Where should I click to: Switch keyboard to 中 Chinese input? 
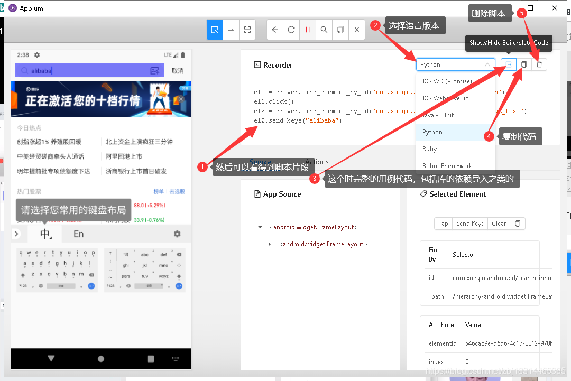point(45,234)
